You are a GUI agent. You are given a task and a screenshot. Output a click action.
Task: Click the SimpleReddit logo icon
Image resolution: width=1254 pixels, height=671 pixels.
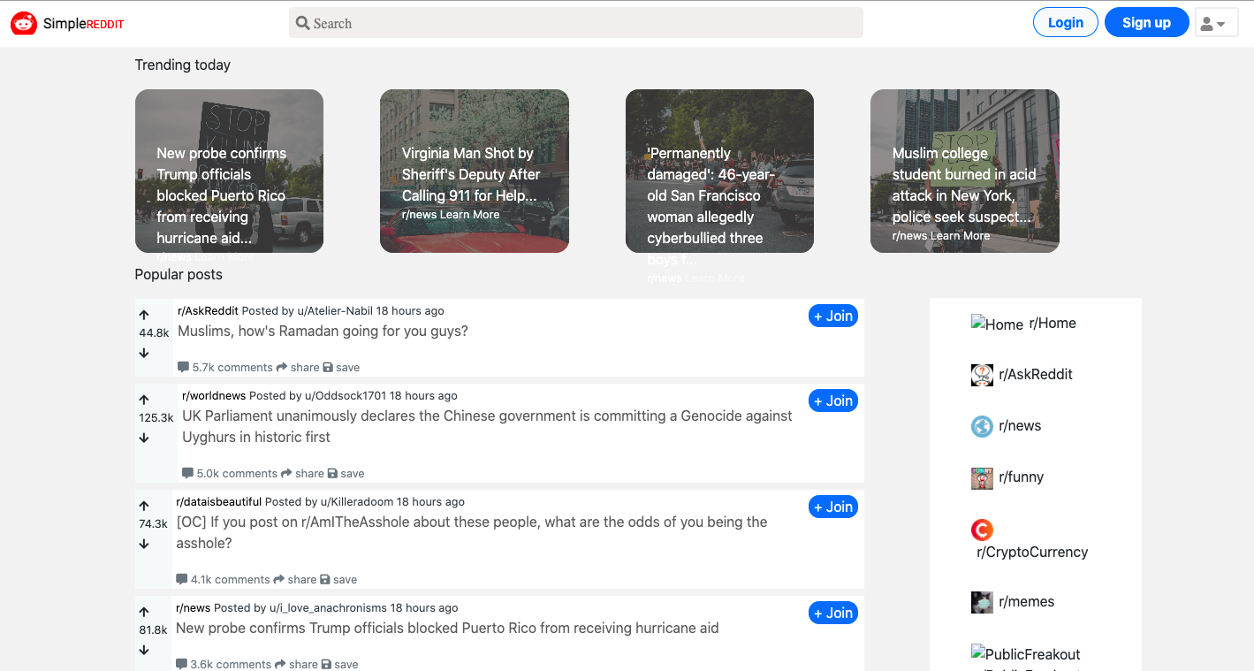coord(24,24)
